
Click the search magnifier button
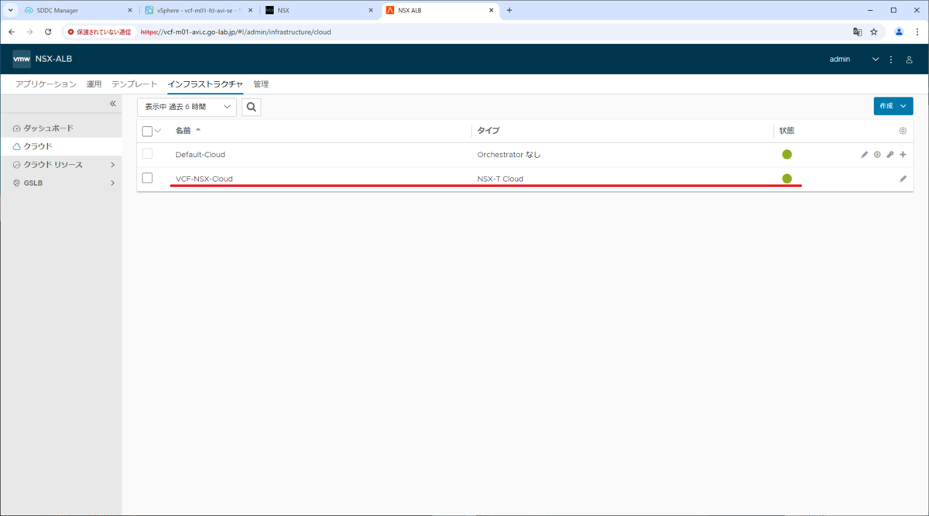coord(251,107)
